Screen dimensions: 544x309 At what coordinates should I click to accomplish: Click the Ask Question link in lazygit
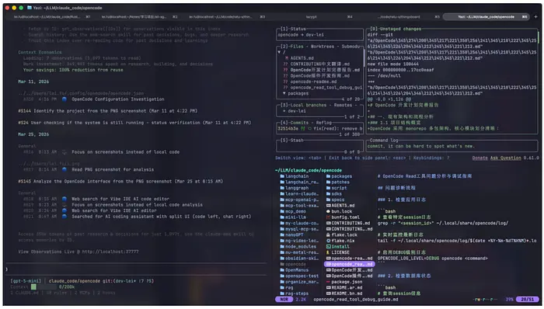pyautogui.click(x=505, y=158)
